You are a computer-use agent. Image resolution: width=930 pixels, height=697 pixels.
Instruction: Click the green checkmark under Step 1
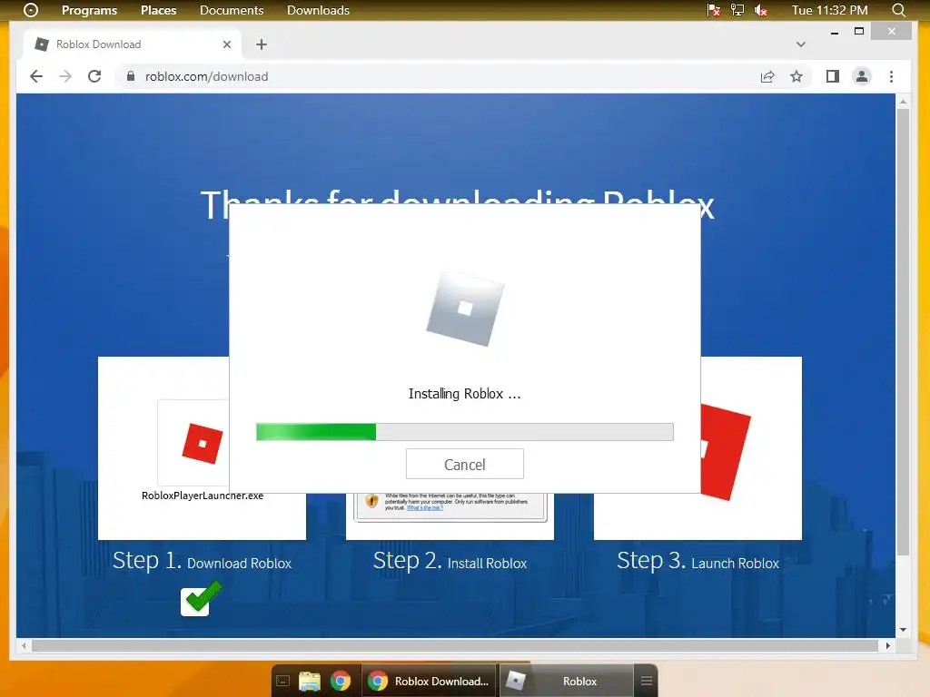click(x=201, y=599)
